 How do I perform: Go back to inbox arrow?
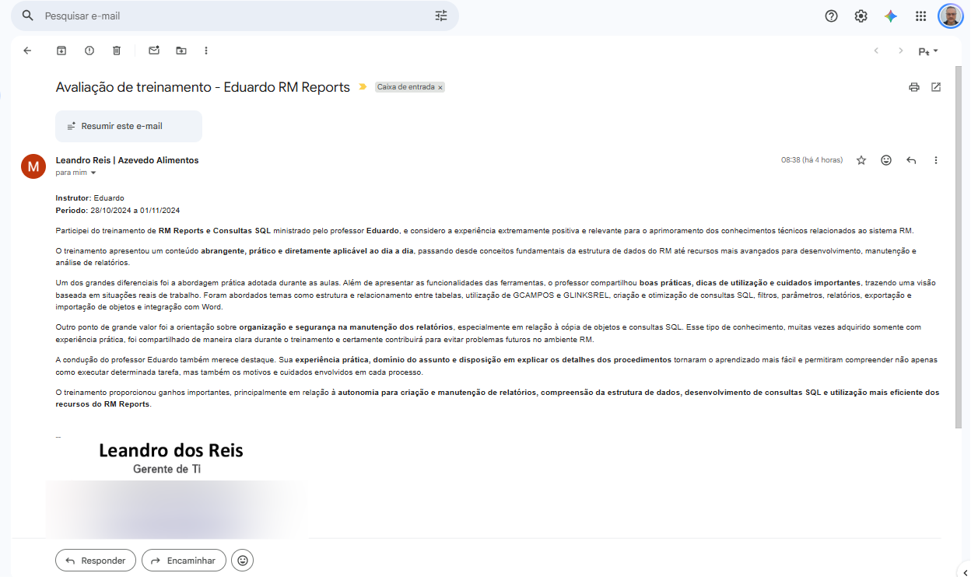coord(27,51)
